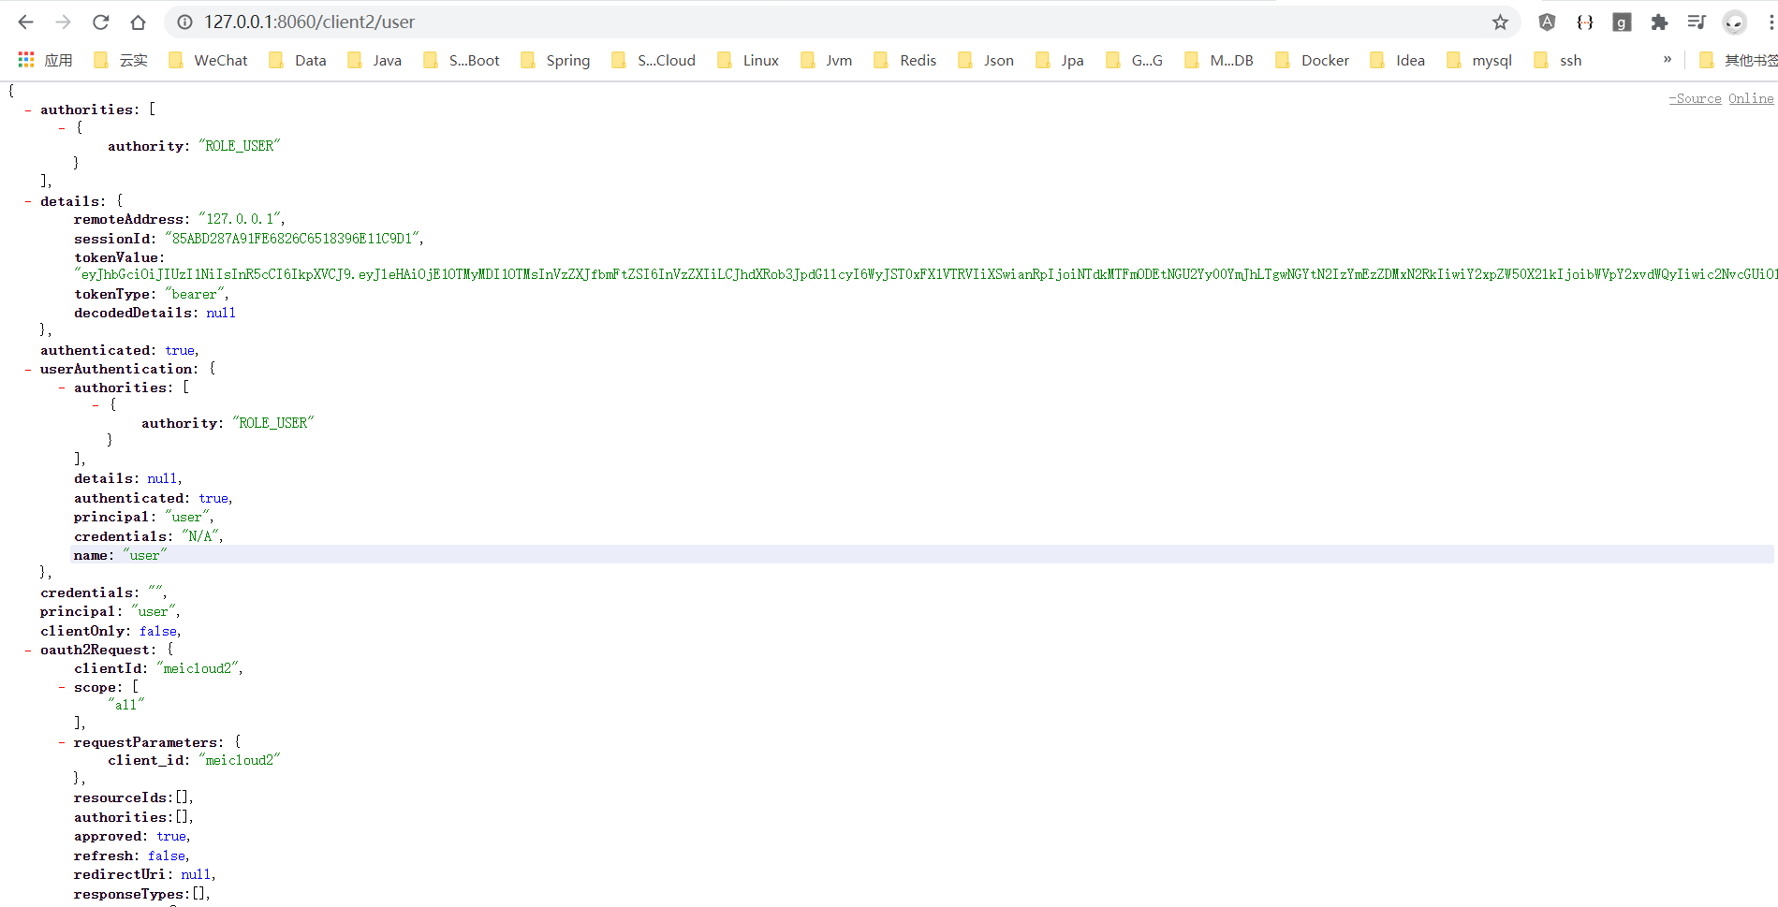1778x907 pixels.
Task: Click the remoteAddress value "127.0.0.1"
Action: [x=240, y=219]
